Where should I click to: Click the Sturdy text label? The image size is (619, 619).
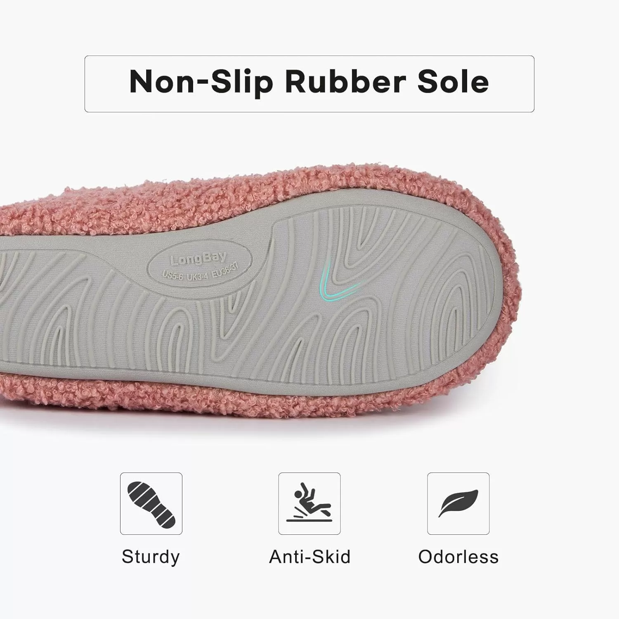pyautogui.click(x=151, y=557)
